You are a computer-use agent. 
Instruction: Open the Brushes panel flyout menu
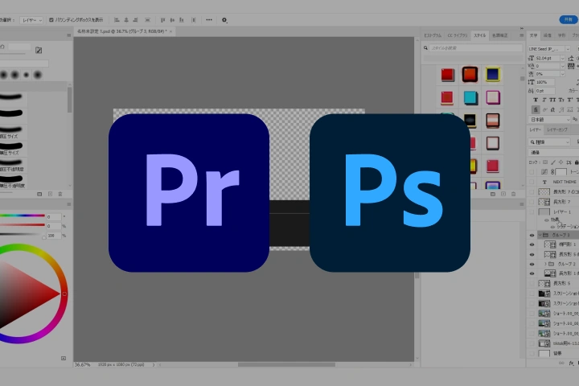coord(68,35)
